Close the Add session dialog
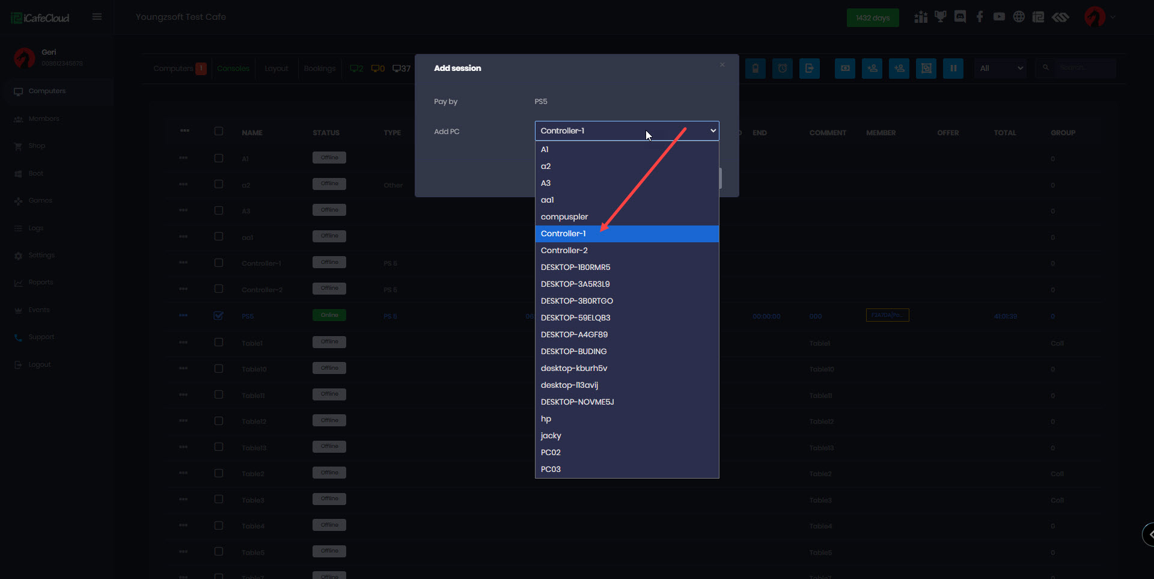1154x579 pixels. 722,65
